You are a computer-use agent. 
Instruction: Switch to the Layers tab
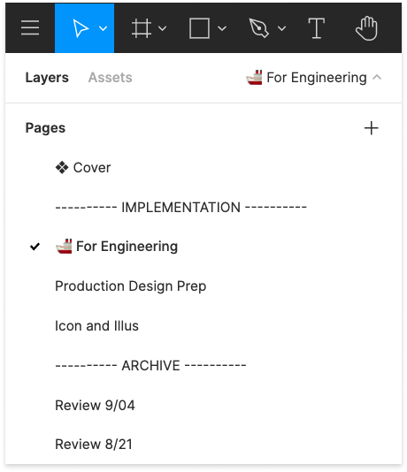pos(47,78)
